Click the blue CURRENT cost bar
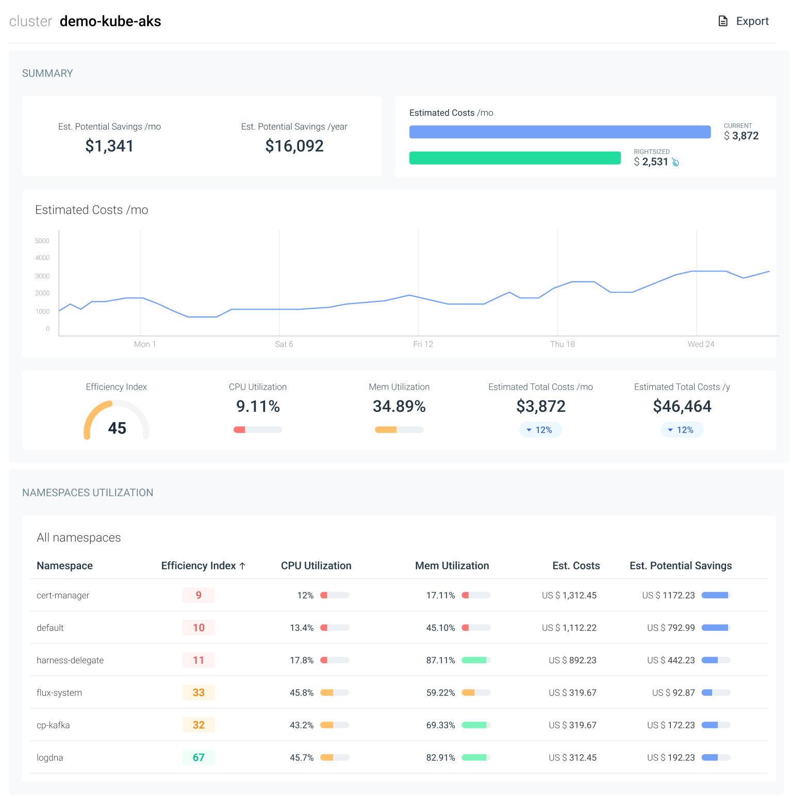The width and height of the screenshot is (791, 798). coord(560,132)
